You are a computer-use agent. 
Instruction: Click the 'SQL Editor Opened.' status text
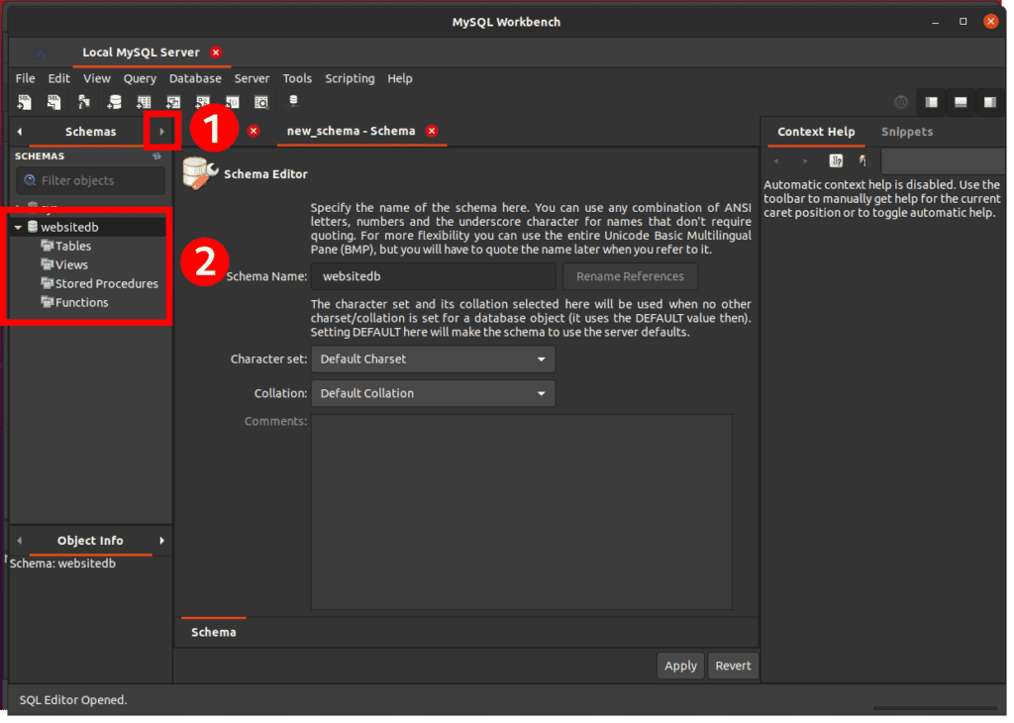(73, 699)
